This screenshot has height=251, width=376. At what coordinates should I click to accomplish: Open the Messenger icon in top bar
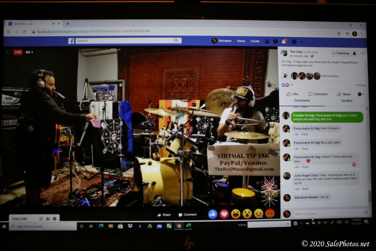275,41
